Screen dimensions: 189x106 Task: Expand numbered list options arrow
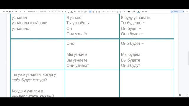[x=110, y=12]
